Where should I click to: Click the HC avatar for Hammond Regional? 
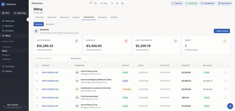(x=77, y=81)
